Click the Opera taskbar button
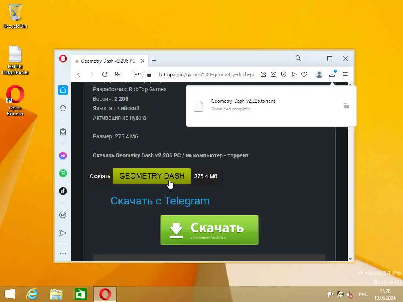 click(105, 294)
